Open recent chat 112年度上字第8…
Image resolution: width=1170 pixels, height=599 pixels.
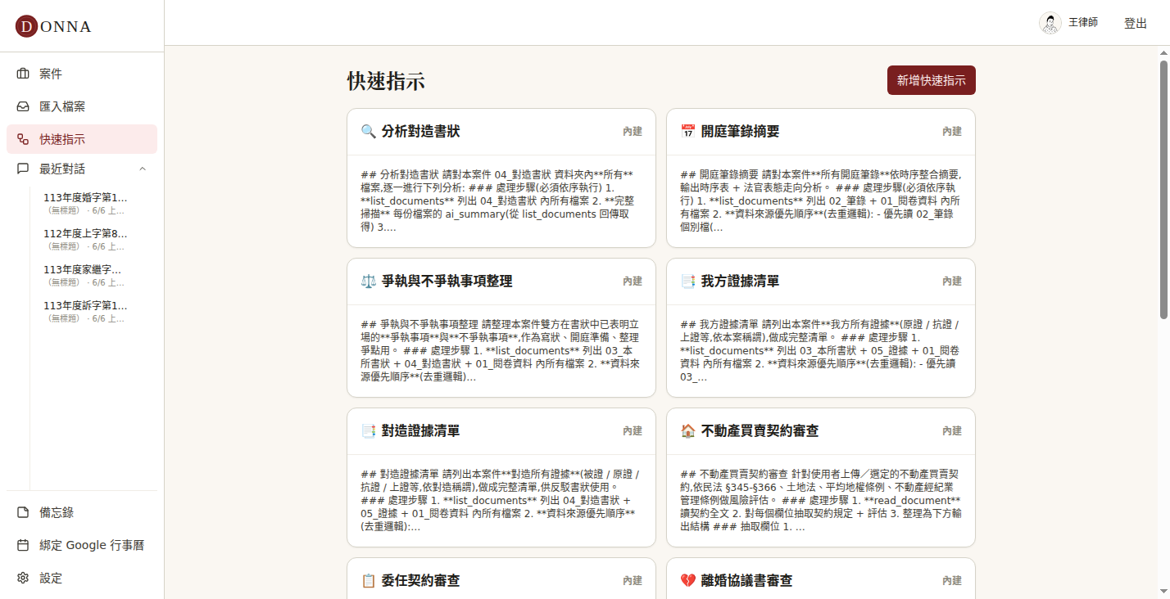tap(93, 240)
